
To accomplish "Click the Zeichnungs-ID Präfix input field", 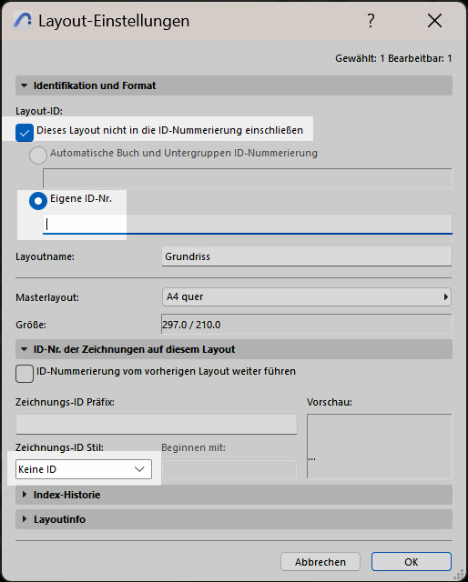I will [x=156, y=425].
